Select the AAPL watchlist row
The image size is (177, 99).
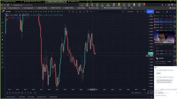(163, 51)
